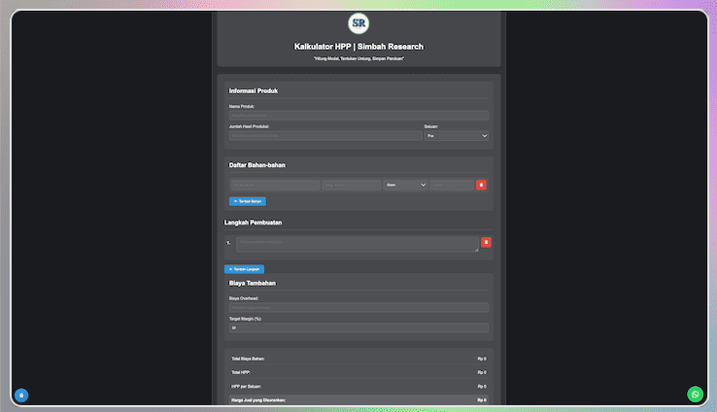This screenshot has width=717, height=412.
Task: Delete the ingredient row with trash icon
Action: [x=481, y=185]
